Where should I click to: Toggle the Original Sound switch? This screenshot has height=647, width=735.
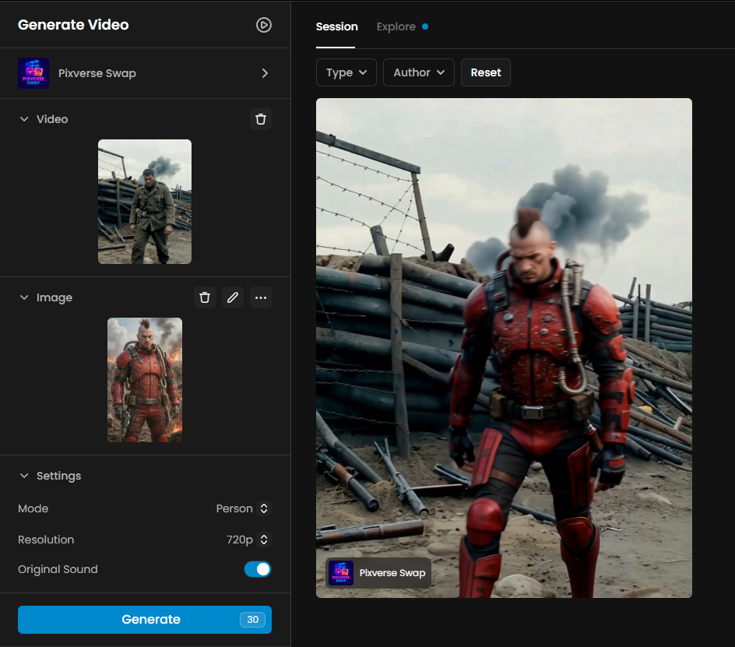[258, 569]
